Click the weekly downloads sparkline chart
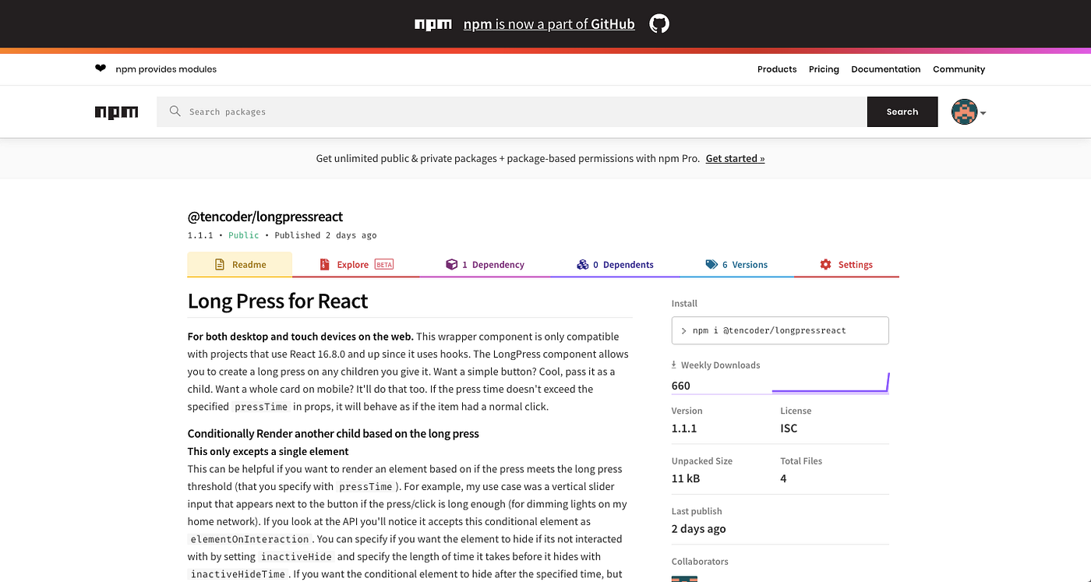The width and height of the screenshot is (1091, 582). click(x=830, y=383)
